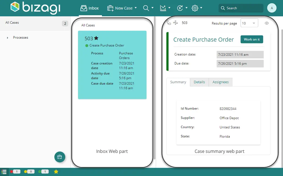Screen dimensions: 283x176
Task: Open the Inbox menu item
Action: (x=90, y=8)
